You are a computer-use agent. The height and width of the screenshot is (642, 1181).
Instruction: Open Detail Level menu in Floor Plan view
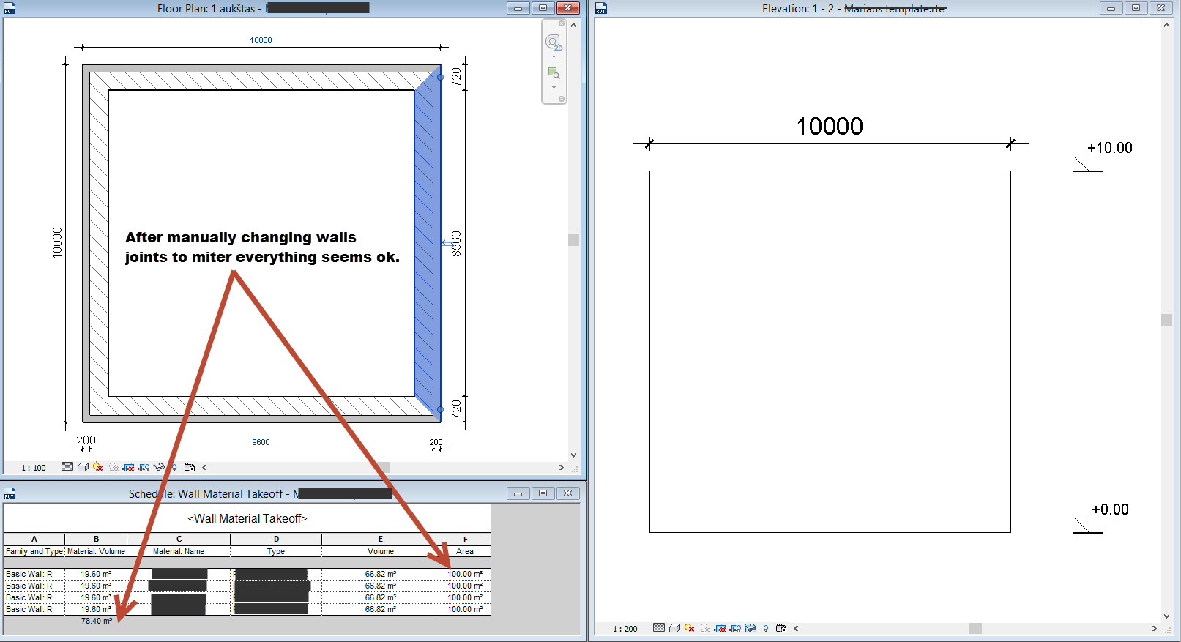[67, 467]
